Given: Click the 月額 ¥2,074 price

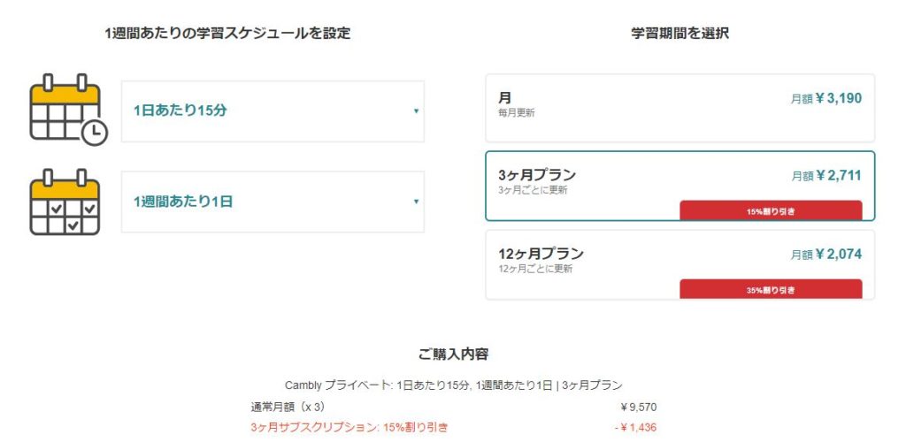Looking at the screenshot, I should click(x=826, y=255).
